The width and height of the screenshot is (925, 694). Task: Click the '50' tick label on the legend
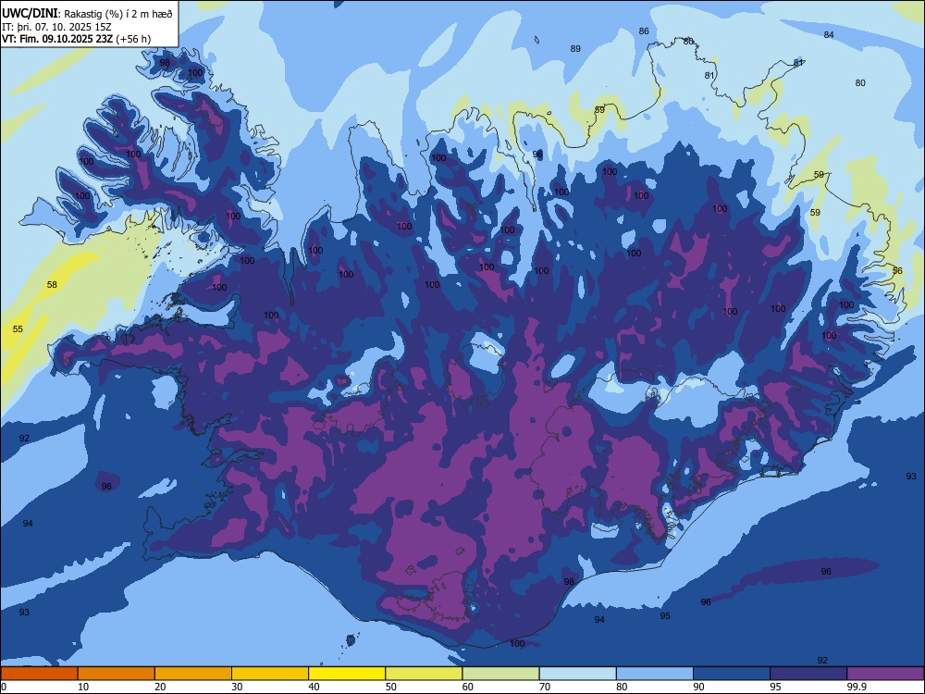tap(391, 687)
